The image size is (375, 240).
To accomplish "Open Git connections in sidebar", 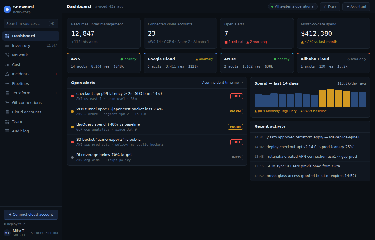I will pyautogui.click(x=31, y=102).
